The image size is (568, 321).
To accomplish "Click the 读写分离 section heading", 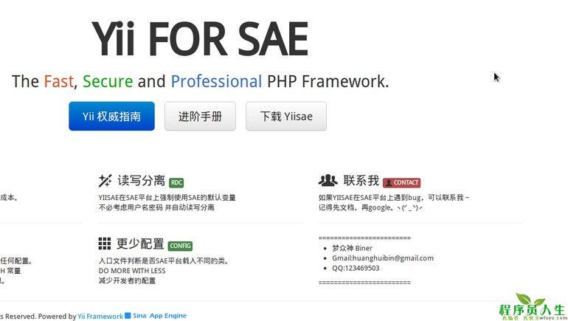I will click(x=142, y=181).
